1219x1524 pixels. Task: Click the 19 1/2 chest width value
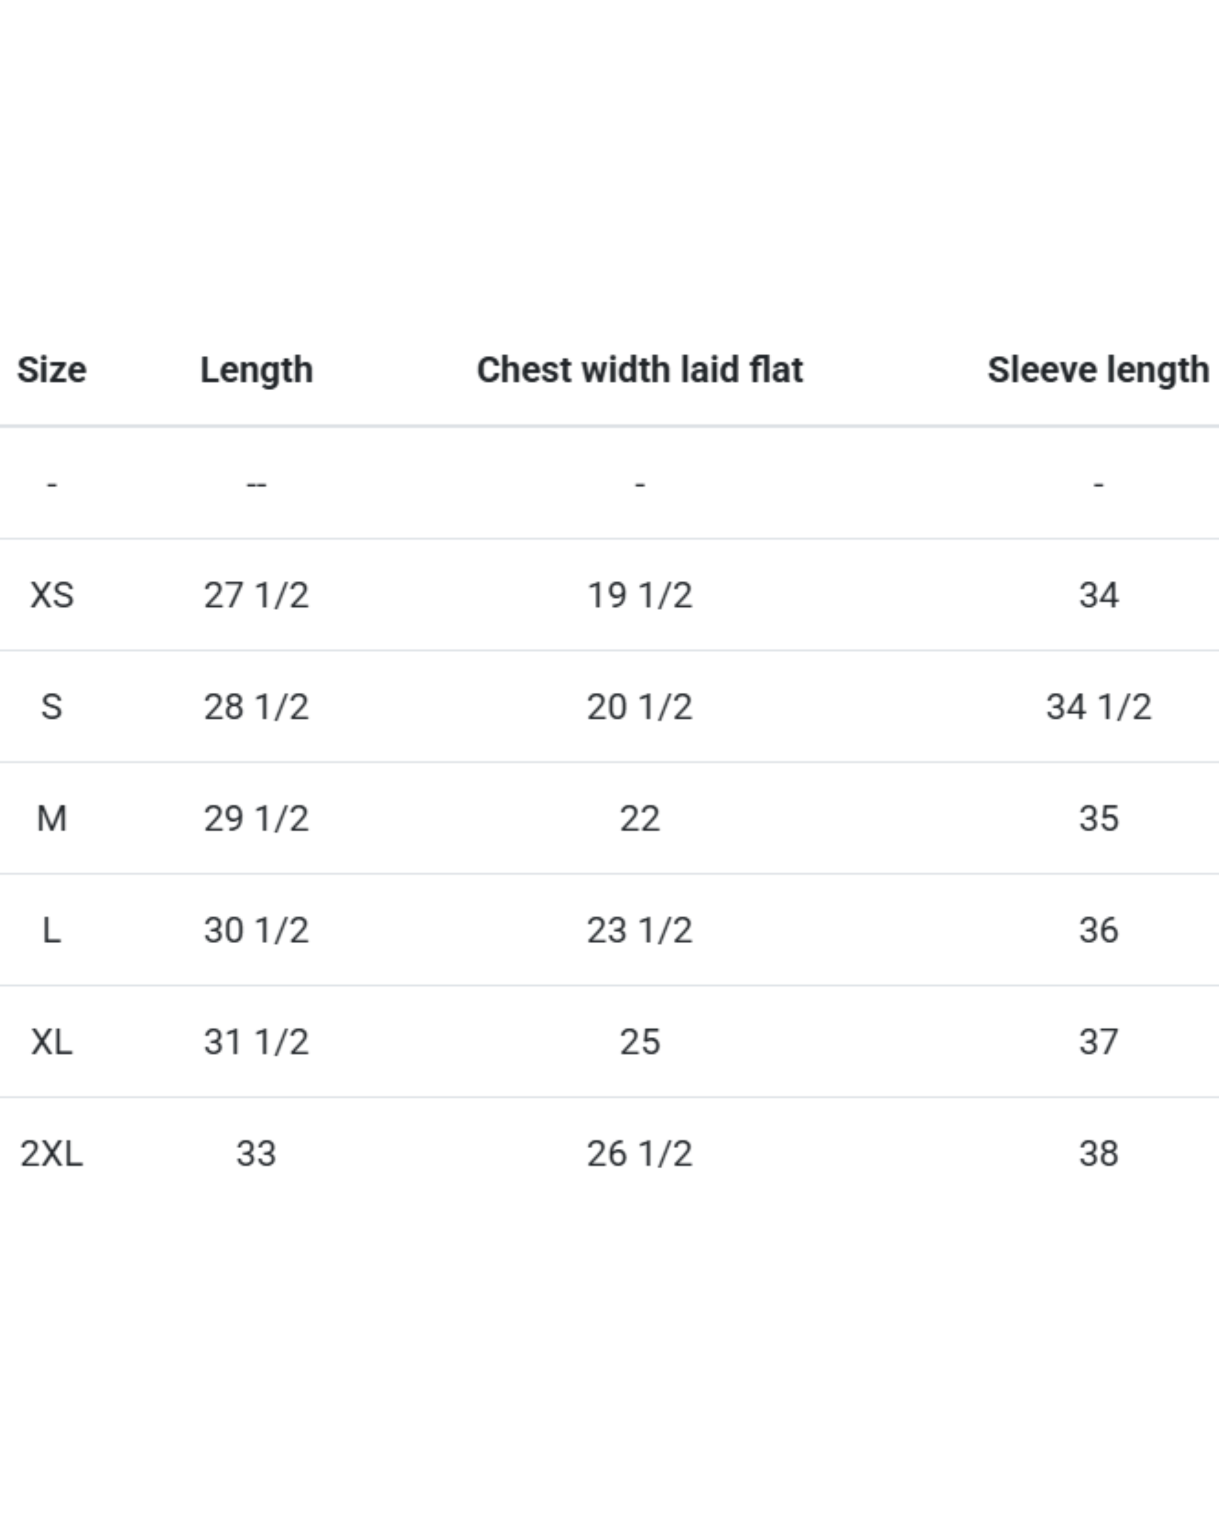tap(639, 595)
